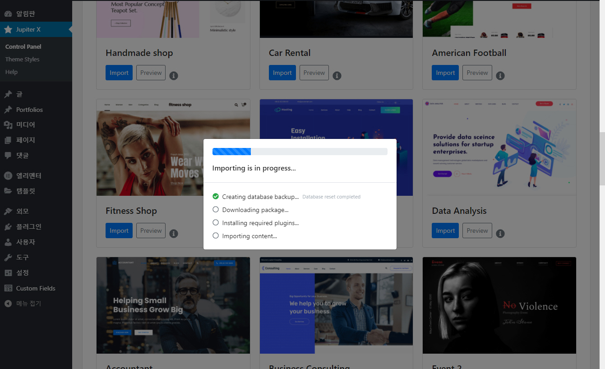605x369 pixels.
Task: Open the Fitness Shop thumbnail
Action: pos(173,148)
